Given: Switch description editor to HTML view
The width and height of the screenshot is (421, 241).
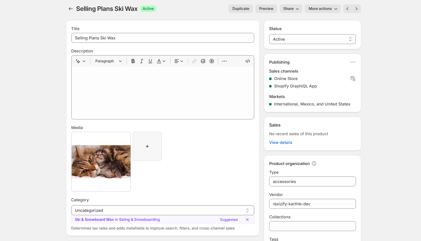Looking at the screenshot, I should (x=248, y=61).
